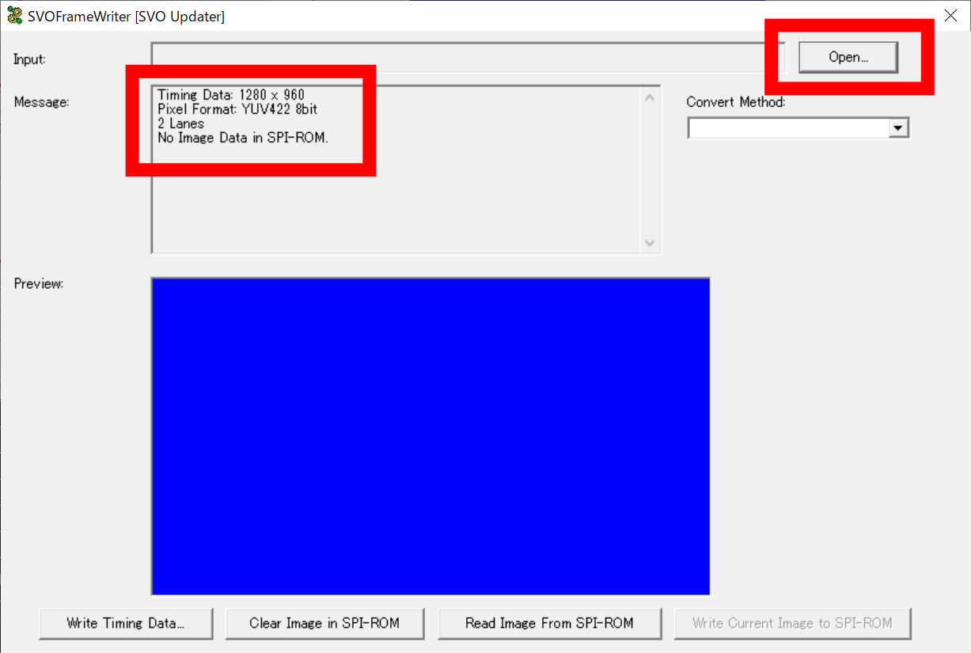Screen dimensions: 971x653
Task: Select the 'Timing Data: 1280 x 960' line
Action: click(x=231, y=95)
